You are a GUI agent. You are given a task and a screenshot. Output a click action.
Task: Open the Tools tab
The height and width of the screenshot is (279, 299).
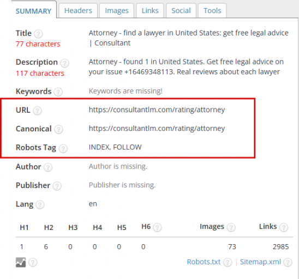click(212, 11)
